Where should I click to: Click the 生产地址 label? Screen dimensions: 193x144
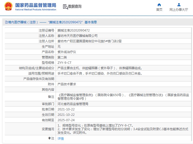pos(48,47)
